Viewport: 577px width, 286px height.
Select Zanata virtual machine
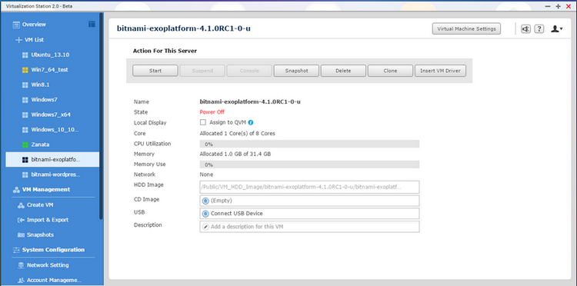40,145
